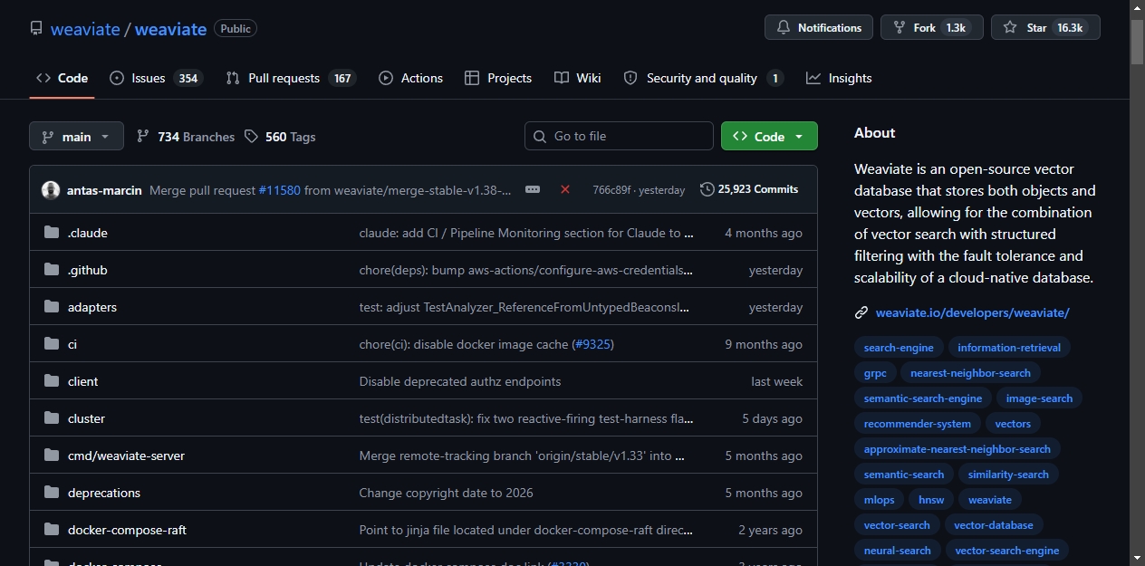Image resolution: width=1145 pixels, height=566 pixels.
Task: Open the #9325 pull request link
Action: (x=592, y=344)
